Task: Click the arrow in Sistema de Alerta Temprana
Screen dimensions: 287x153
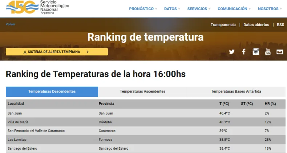Action: pyautogui.click(x=88, y=52)
